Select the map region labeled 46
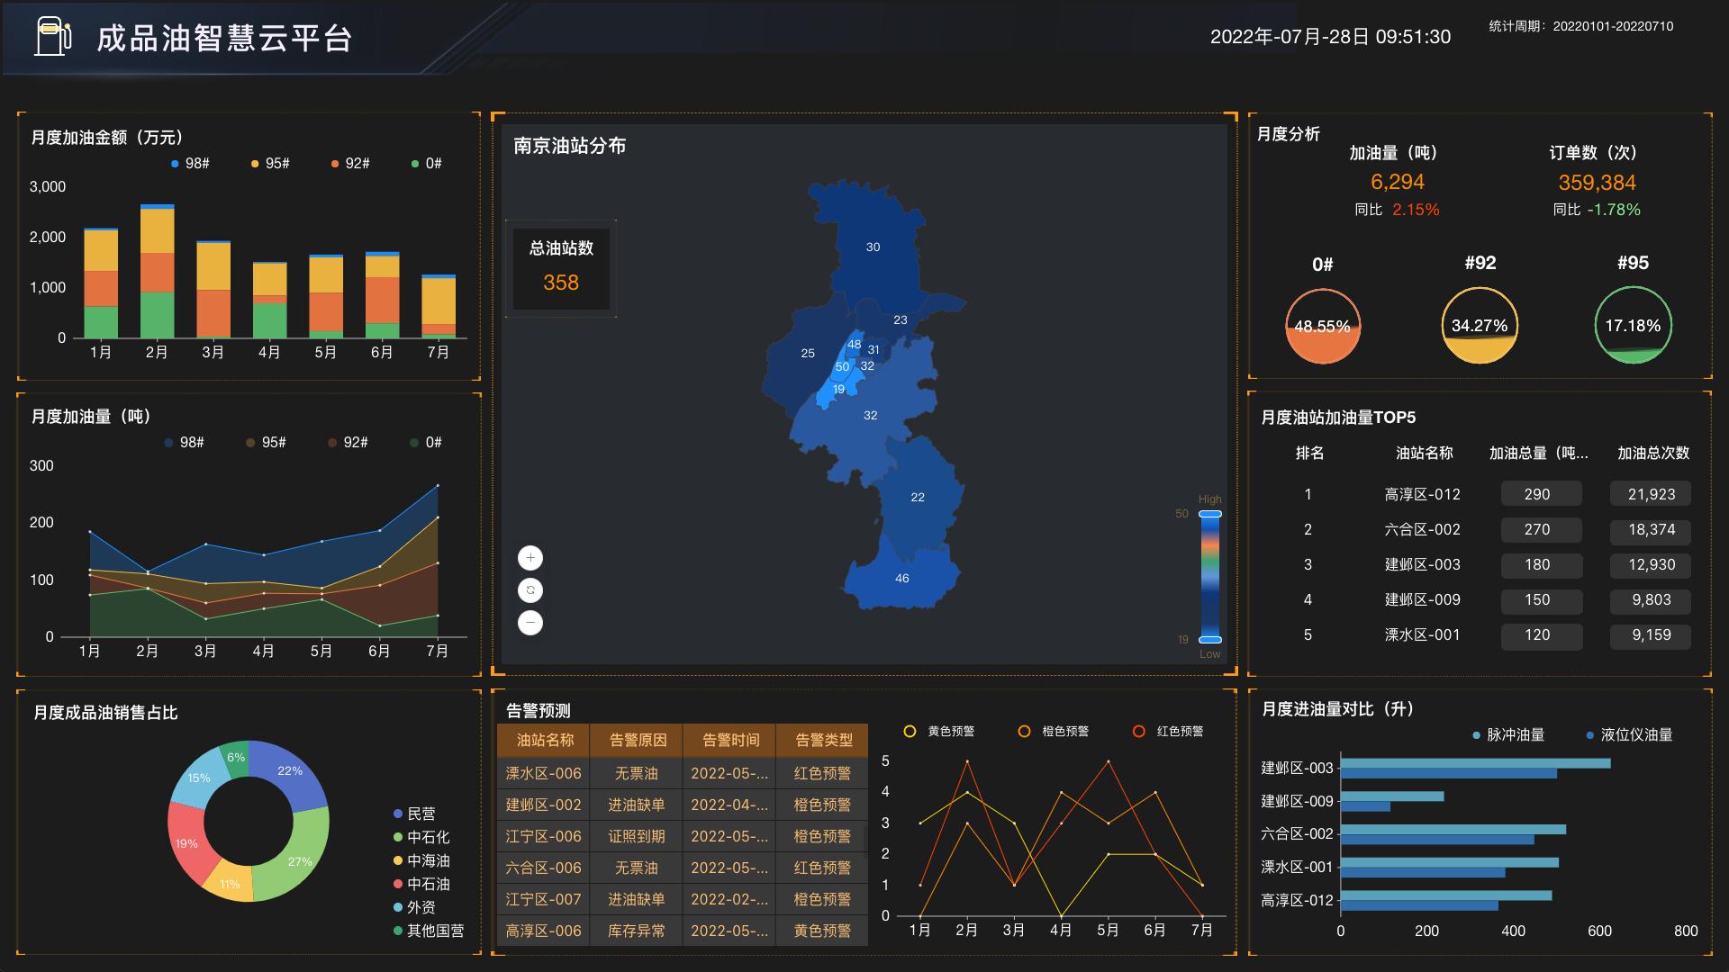The width and height of the screenshot is (1729, 972). 901,579
